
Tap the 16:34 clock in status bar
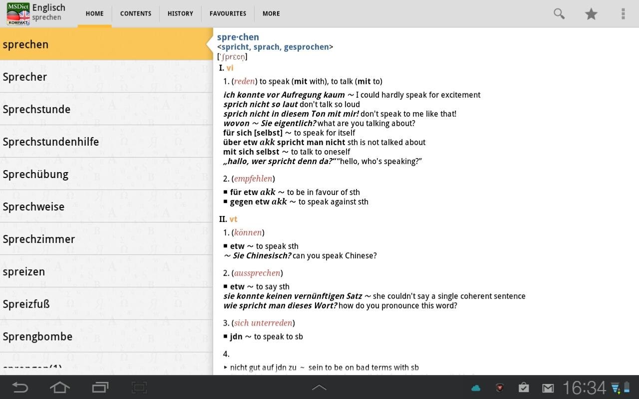(584, 388)
